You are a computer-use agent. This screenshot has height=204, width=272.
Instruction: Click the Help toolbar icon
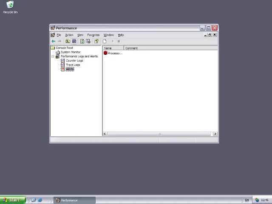tap(96, 41)
